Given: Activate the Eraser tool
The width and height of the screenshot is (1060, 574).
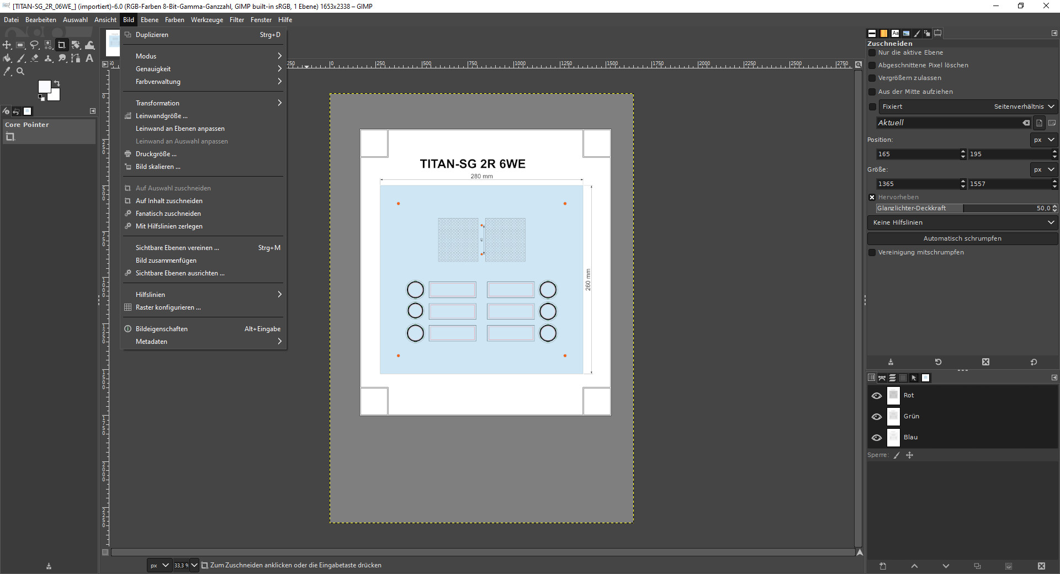Looking at the screenshot, I should (34, 59).
